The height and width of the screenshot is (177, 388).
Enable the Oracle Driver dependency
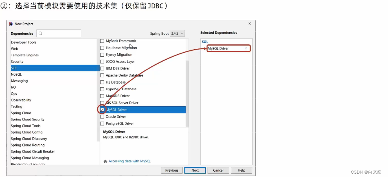102,116
